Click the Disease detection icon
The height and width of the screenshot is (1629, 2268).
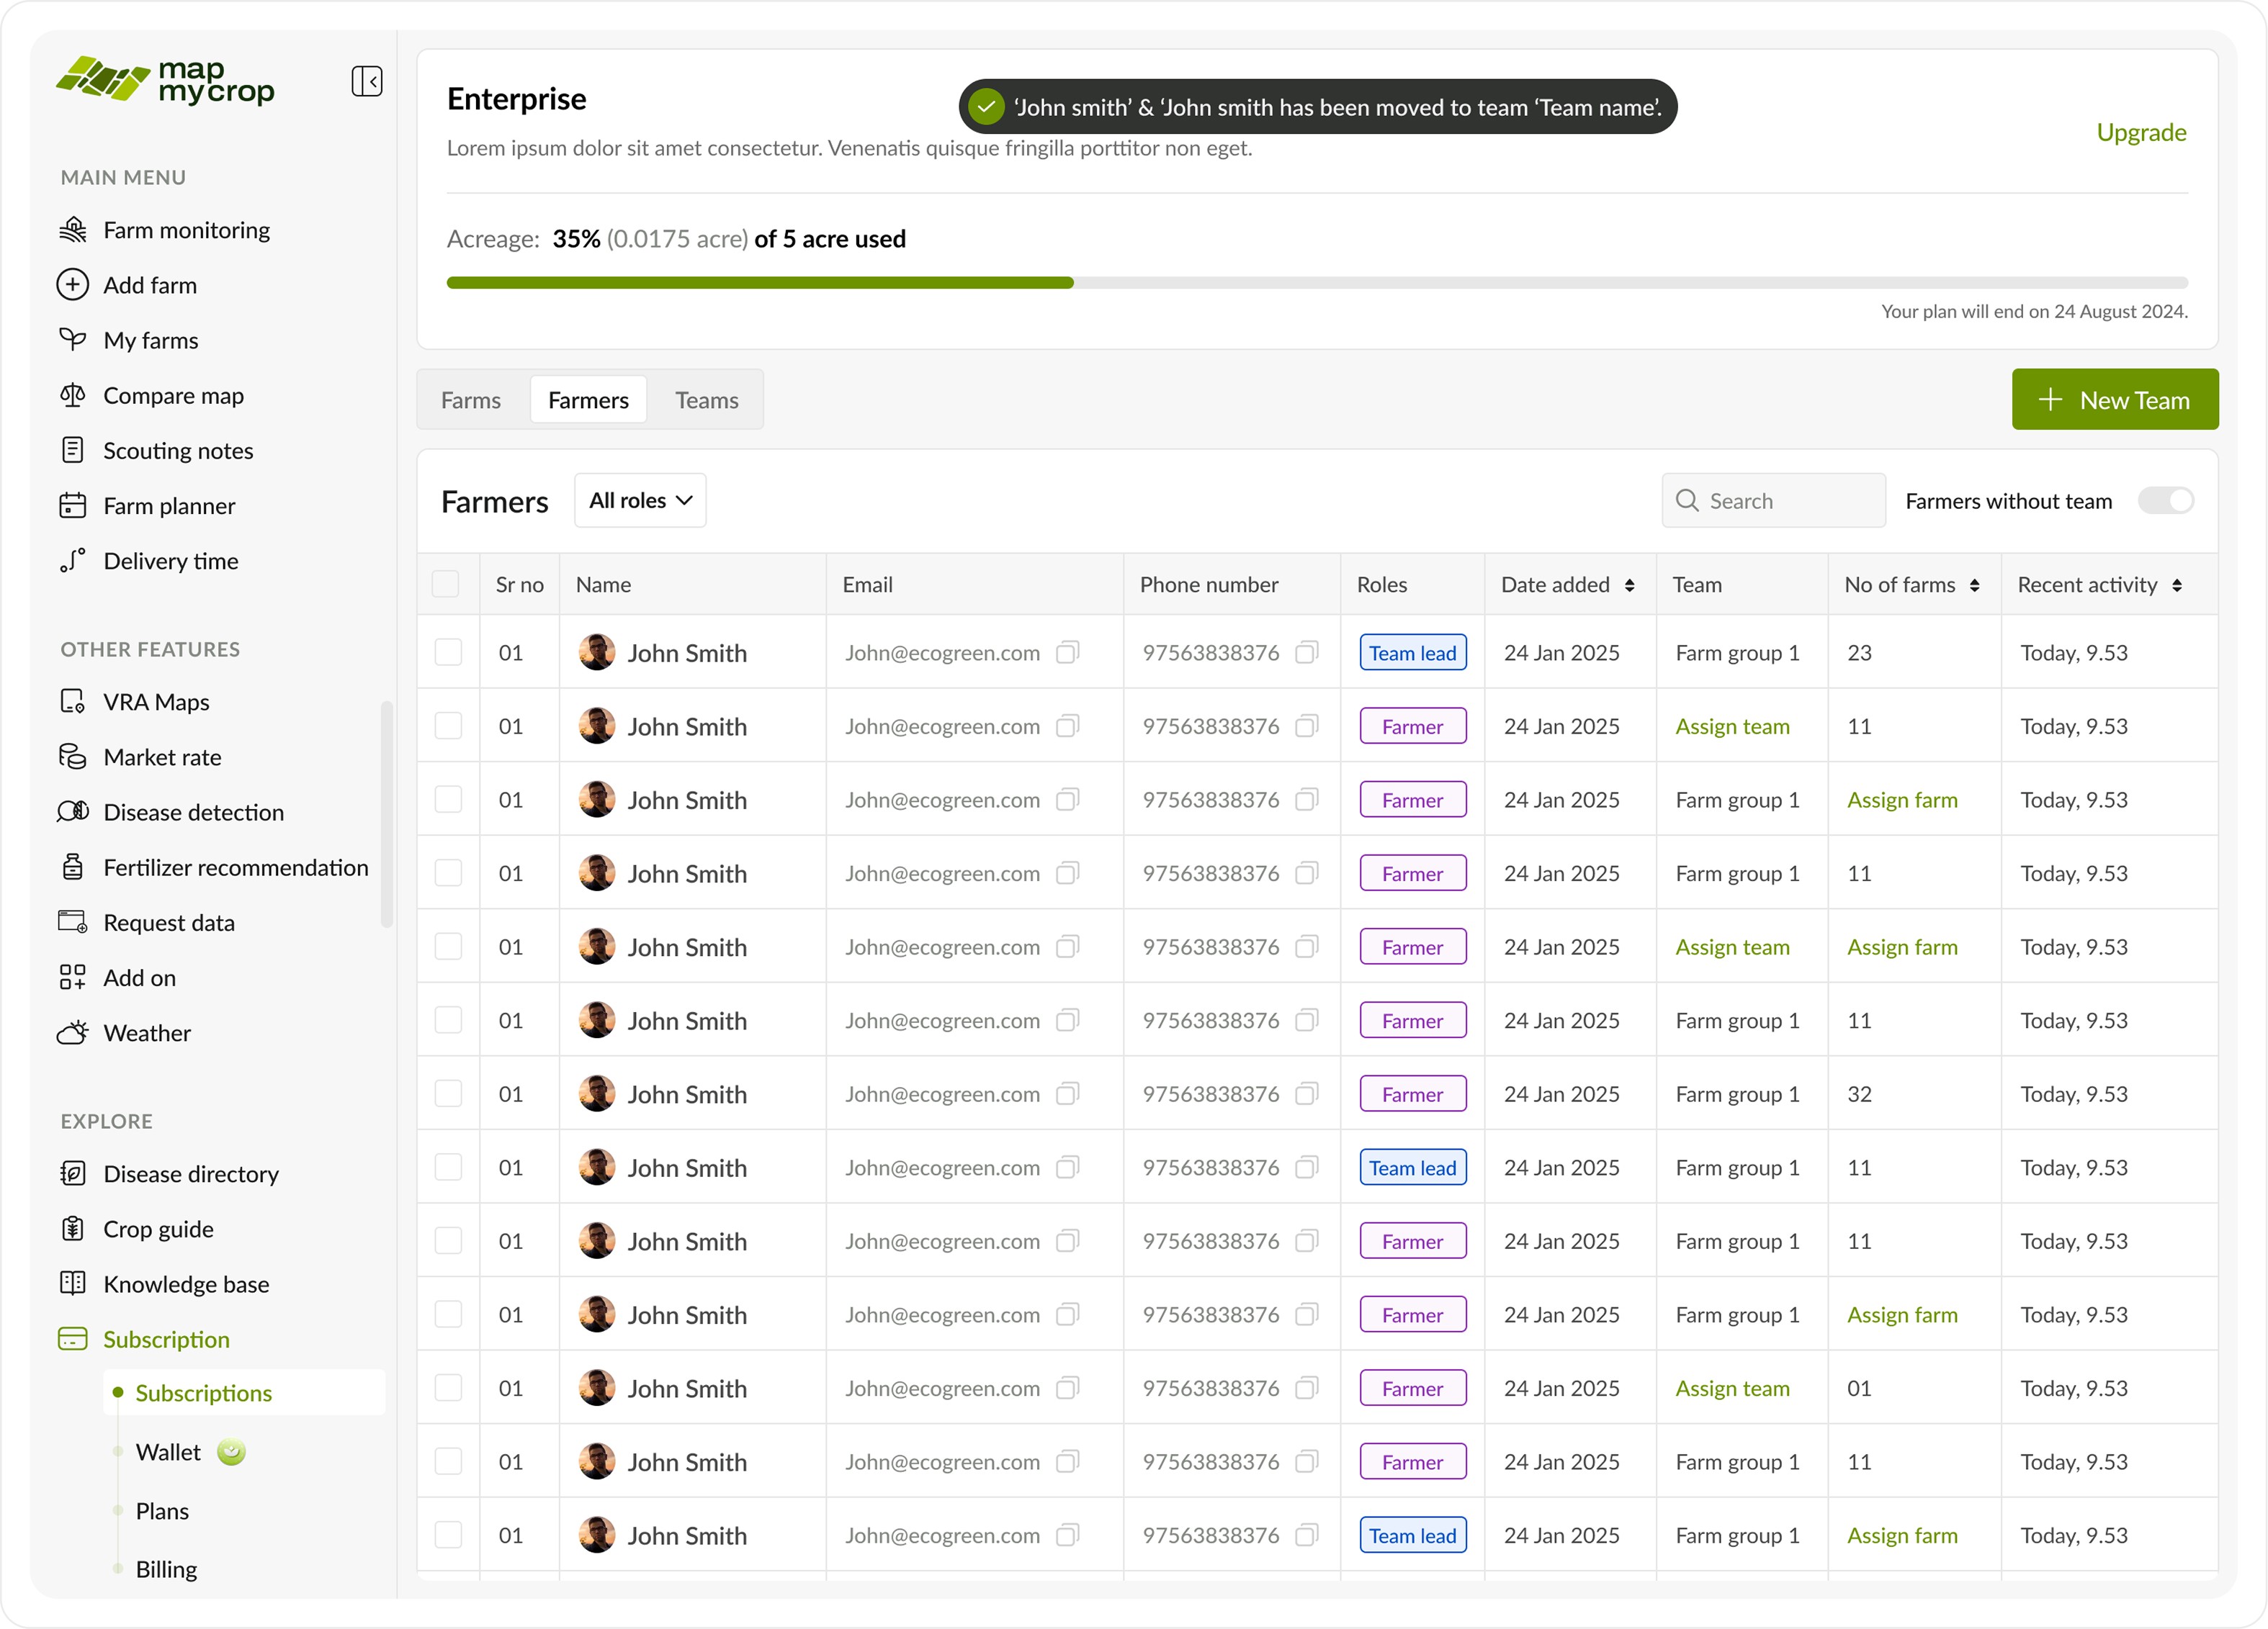point(73,811)
